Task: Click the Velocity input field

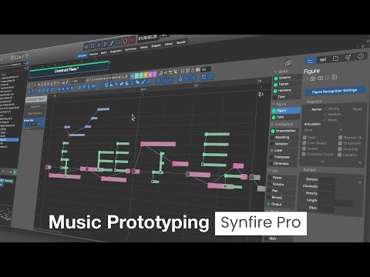Action: 327,194
